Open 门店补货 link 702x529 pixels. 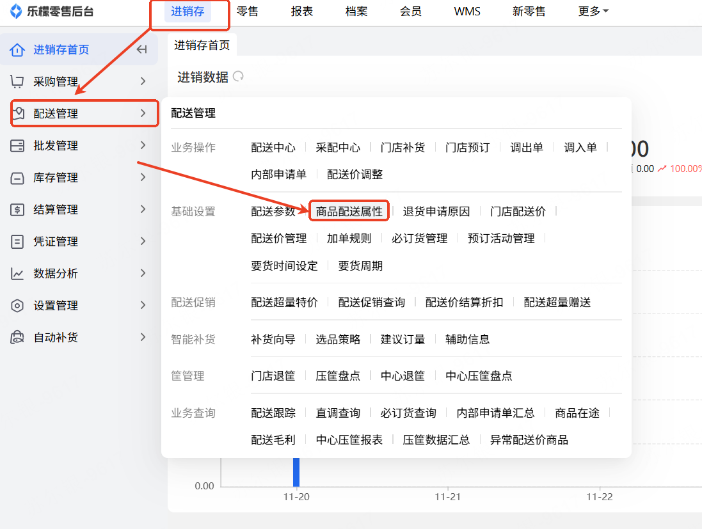coord(403,147)
